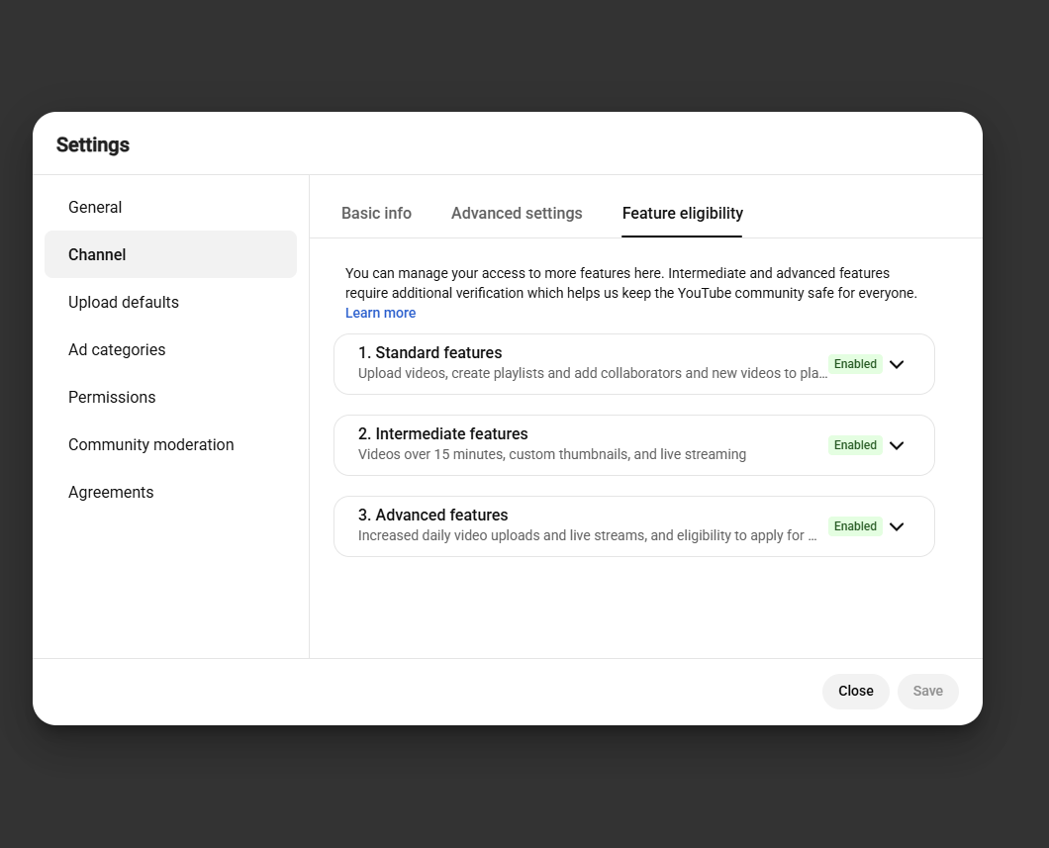This screenshot has width=1049, height=848.
Task: Expand Standard features with its chevron
Action: pos(897,364)
